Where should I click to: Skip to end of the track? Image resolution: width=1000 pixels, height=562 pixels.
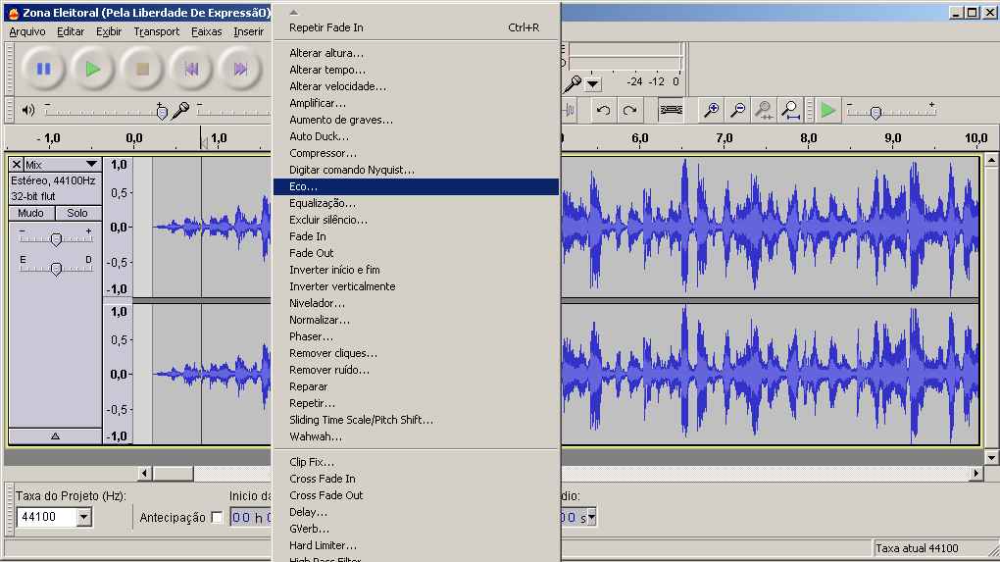pyautogui.click(x=240, y=69)
